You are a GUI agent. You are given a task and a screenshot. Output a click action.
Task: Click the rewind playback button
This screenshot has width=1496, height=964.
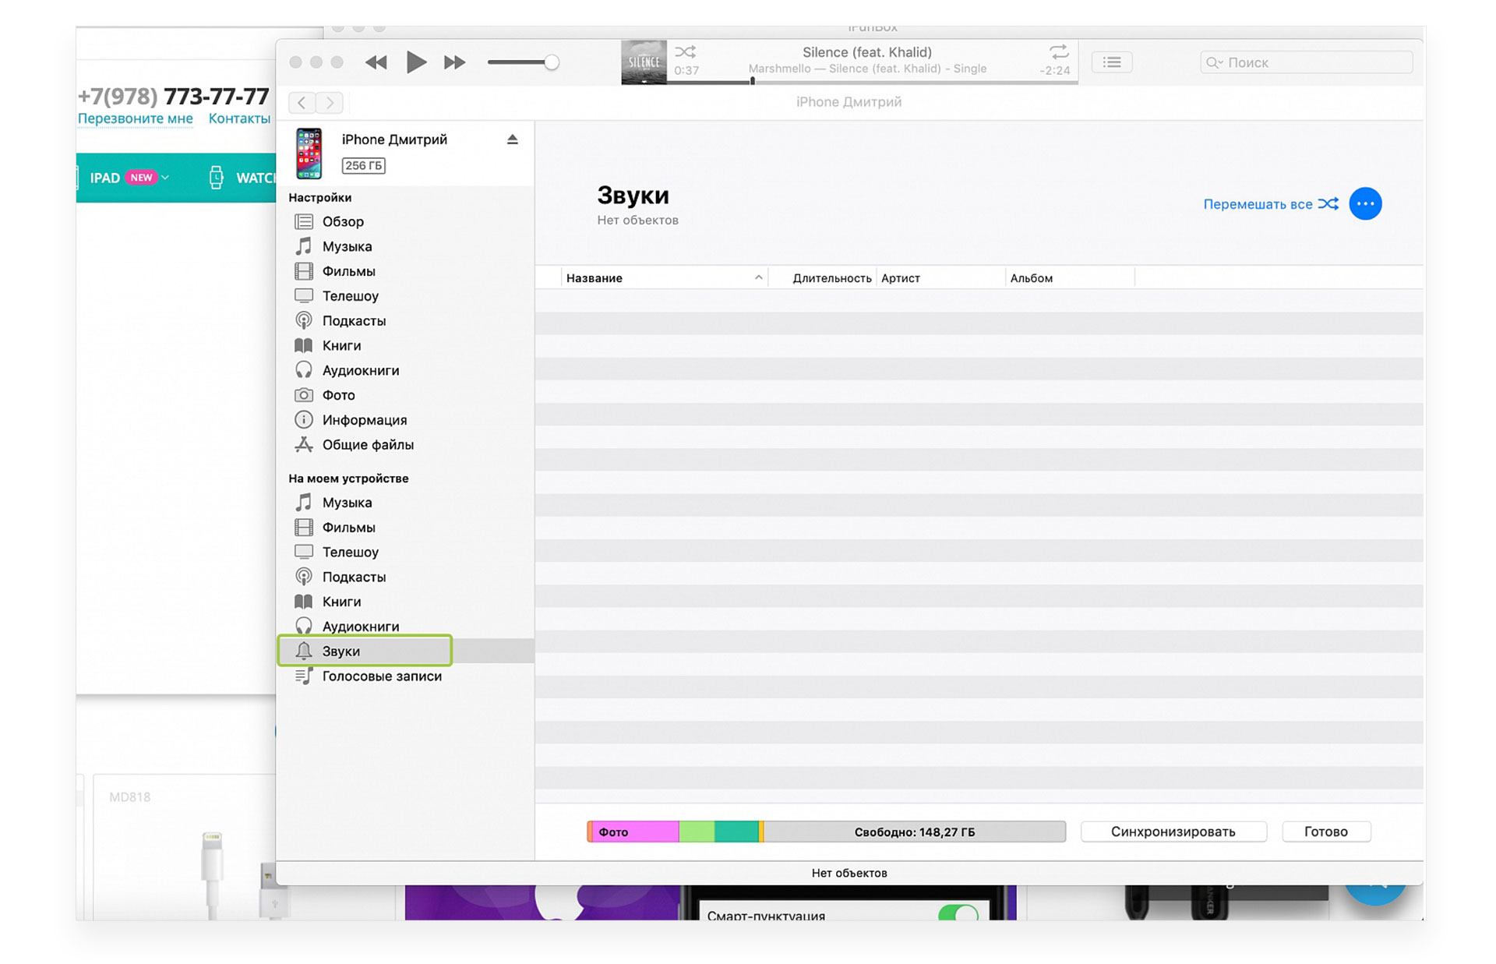376,62
